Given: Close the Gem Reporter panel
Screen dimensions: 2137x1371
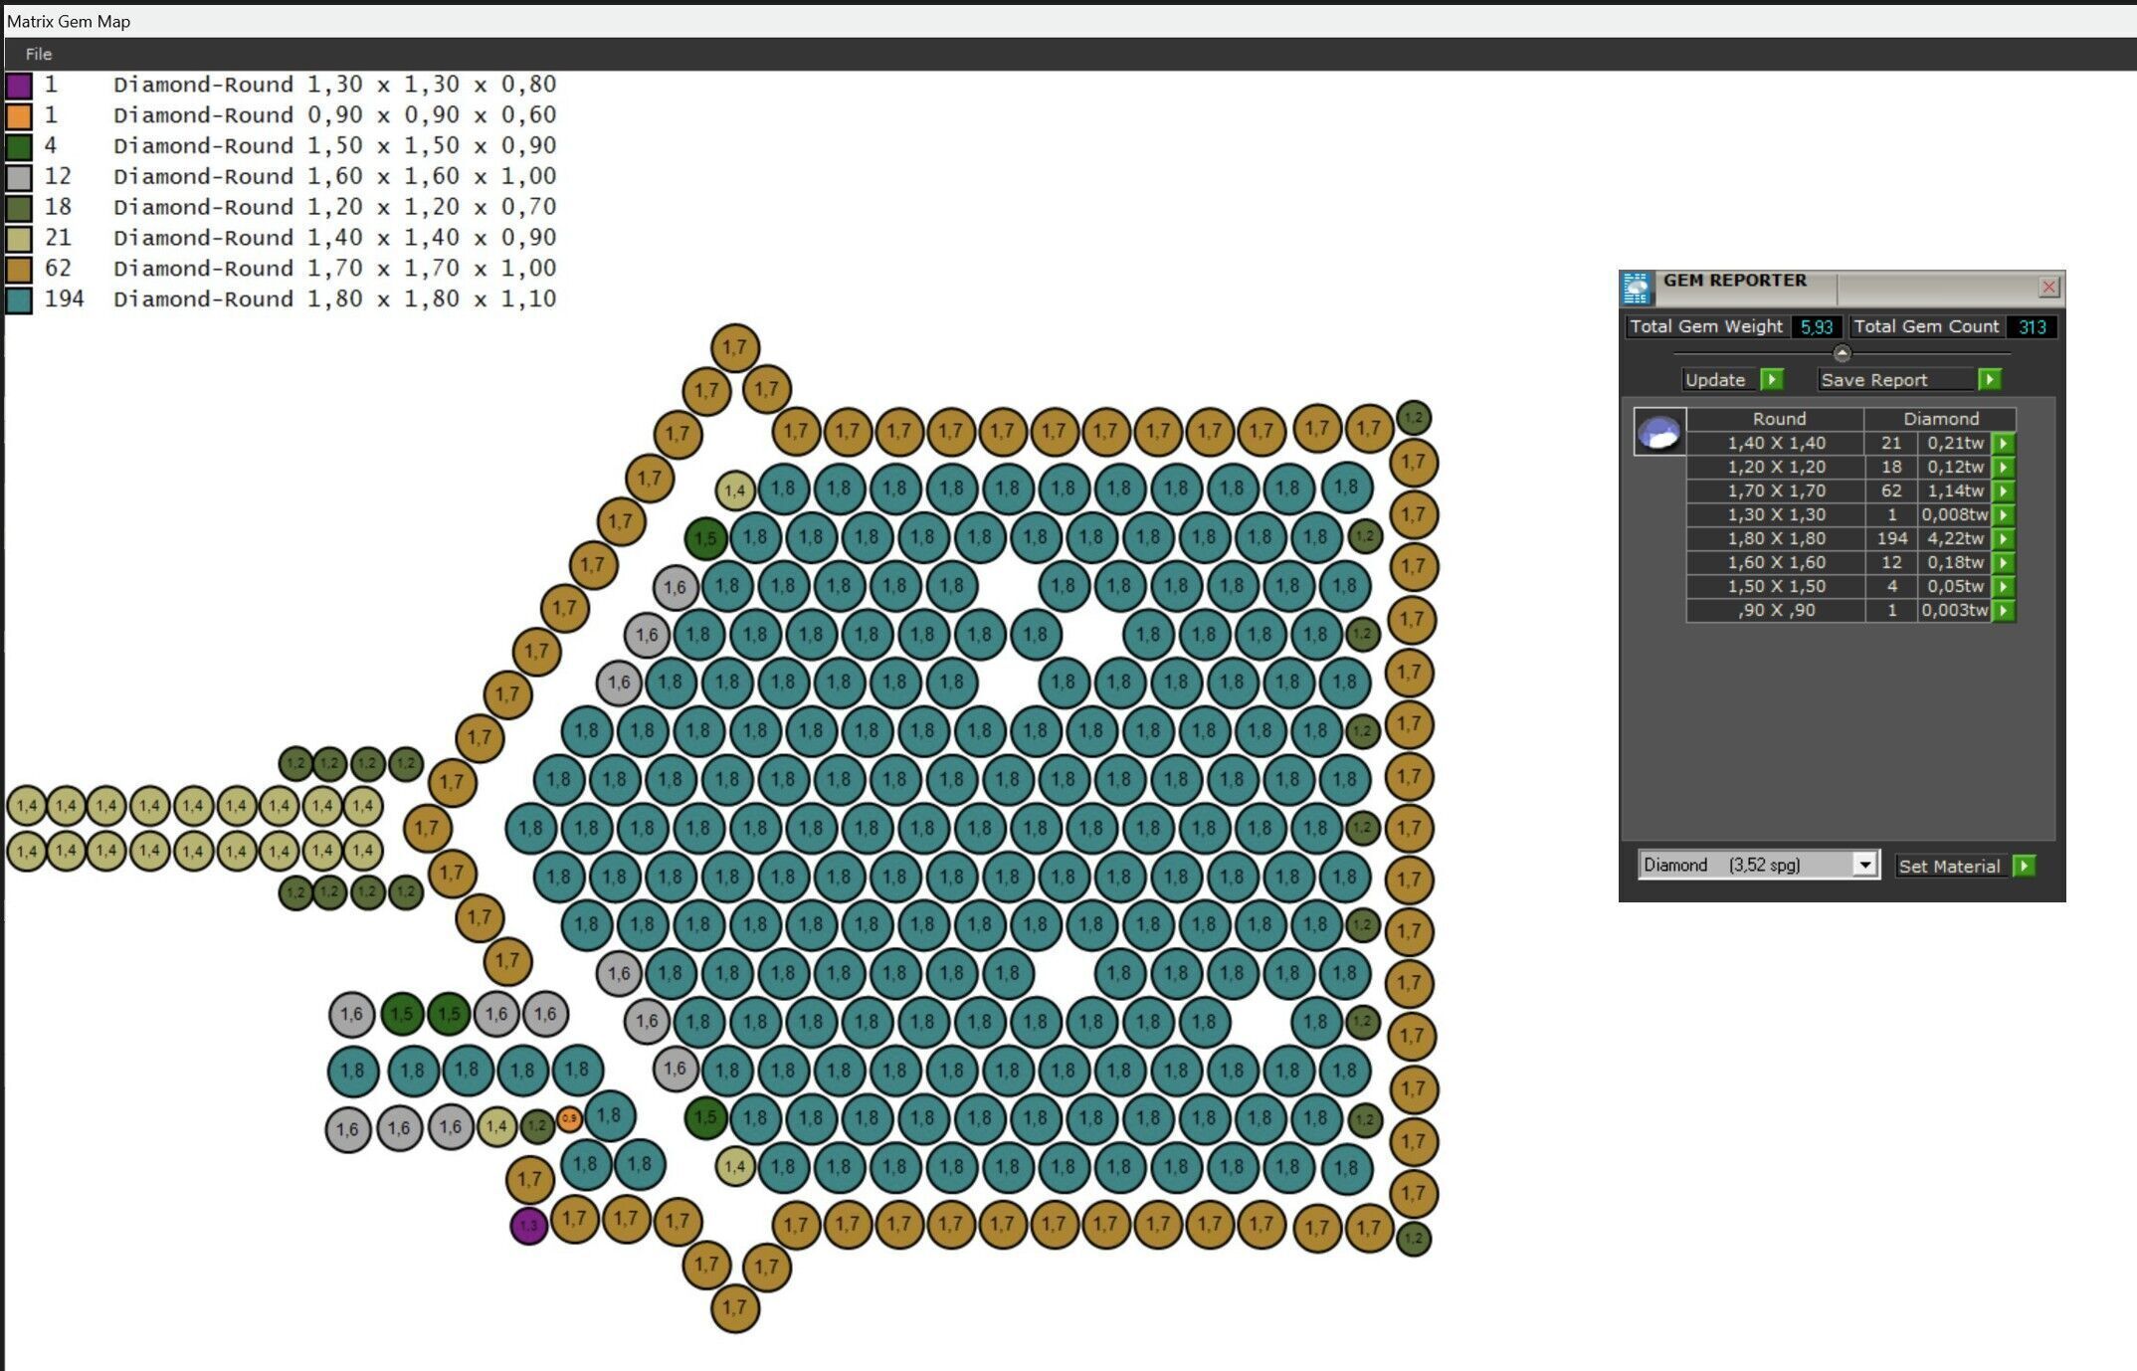Looking at the screenshot, I should click(2048, 288).
